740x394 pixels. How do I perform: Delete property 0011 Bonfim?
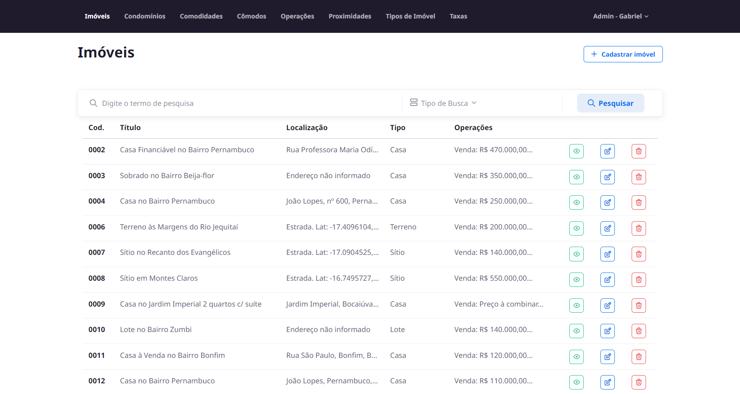639,357
